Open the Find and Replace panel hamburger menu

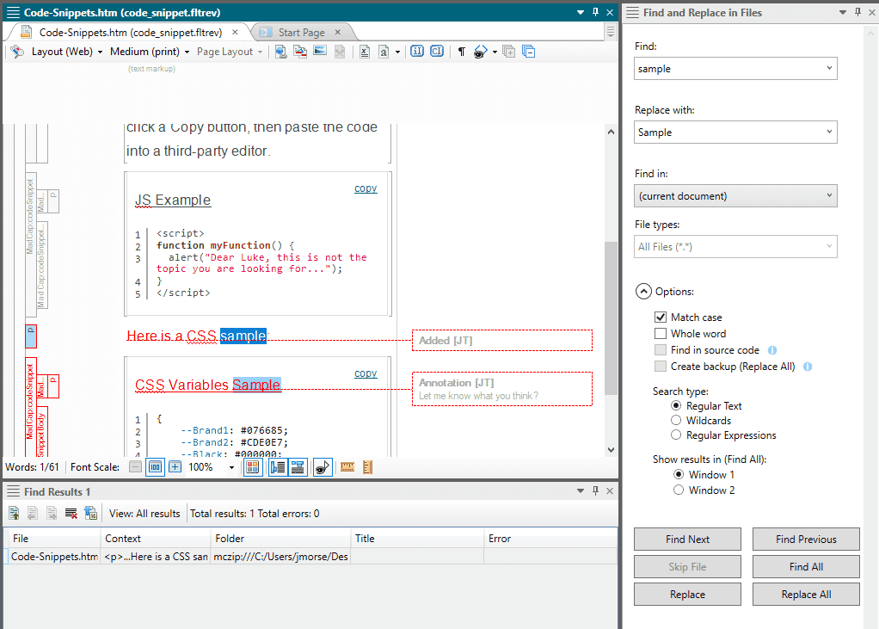point(632,12)
